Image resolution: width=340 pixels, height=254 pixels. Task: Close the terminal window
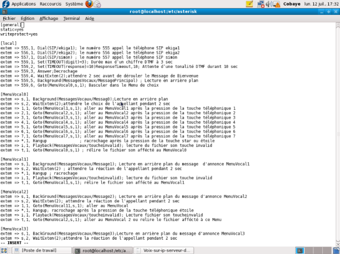tap(336, 12)
